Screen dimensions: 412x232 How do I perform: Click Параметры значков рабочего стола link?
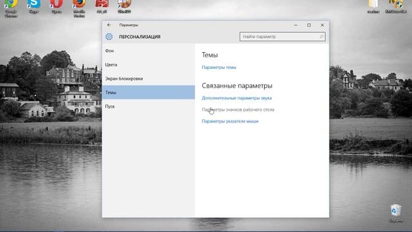click(238, 110)
